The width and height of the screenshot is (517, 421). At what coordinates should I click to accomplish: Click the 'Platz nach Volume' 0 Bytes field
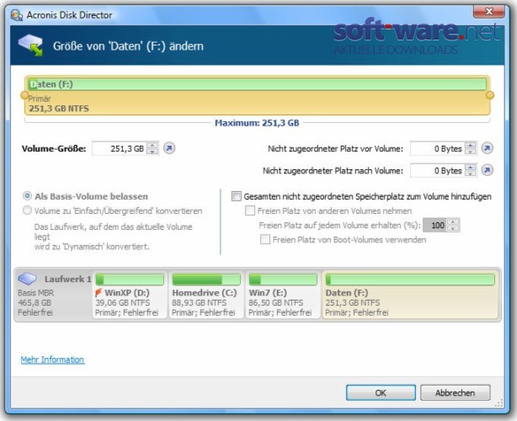click(438, 170)
